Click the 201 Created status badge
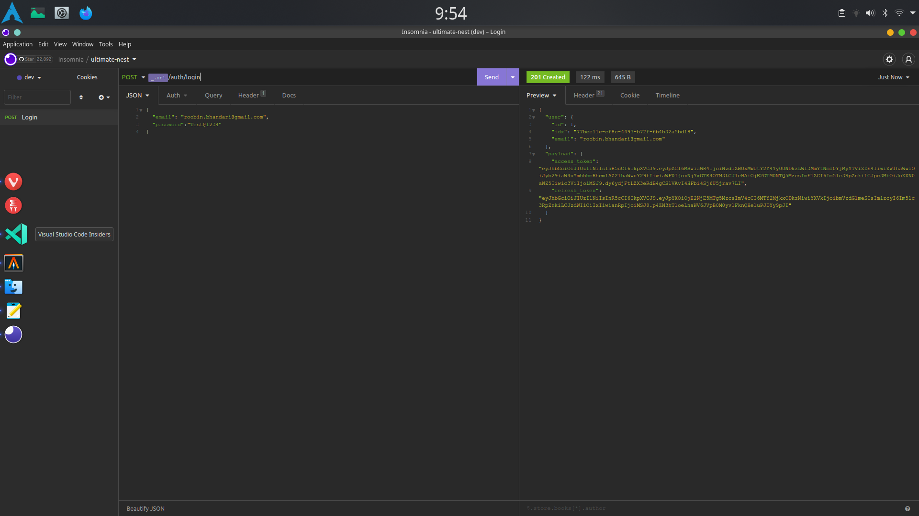The width and height of the screenshot is (919, 516). point(548,77)
